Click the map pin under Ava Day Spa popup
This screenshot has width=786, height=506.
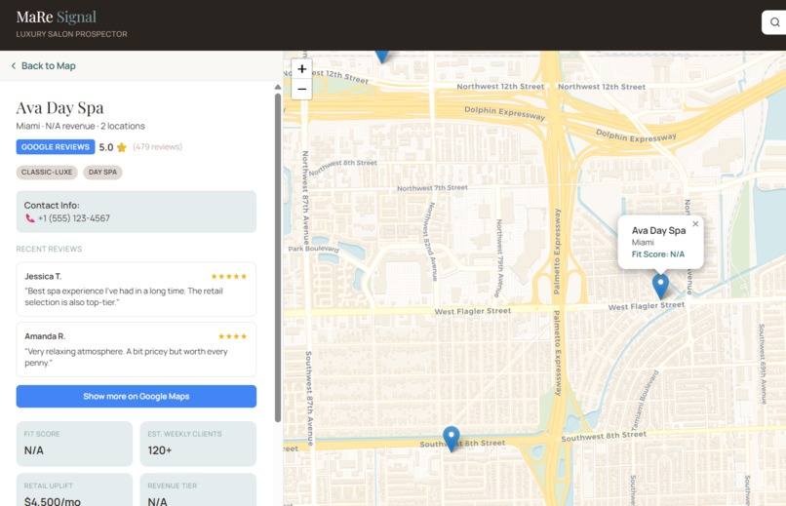tap(660, 286)
